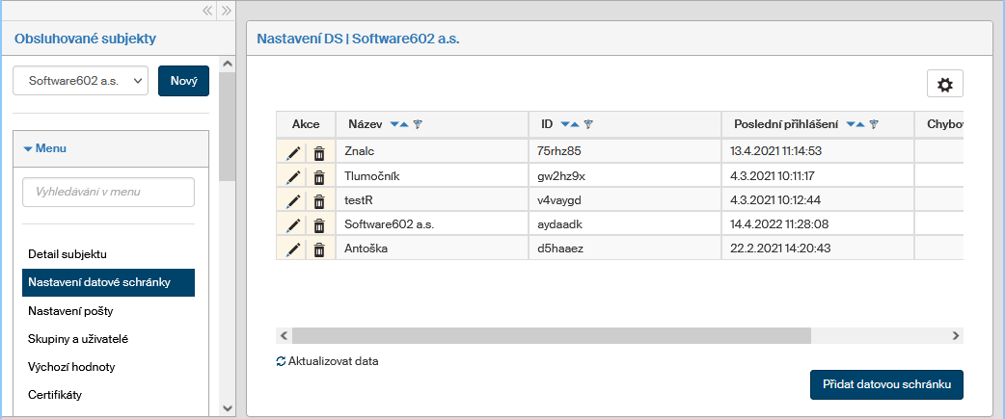Image resolution: width=1005 pixels, height=419 pixels.
Task: Delete the Tlumočník data box entry
Action: click(x=319, y=177)
